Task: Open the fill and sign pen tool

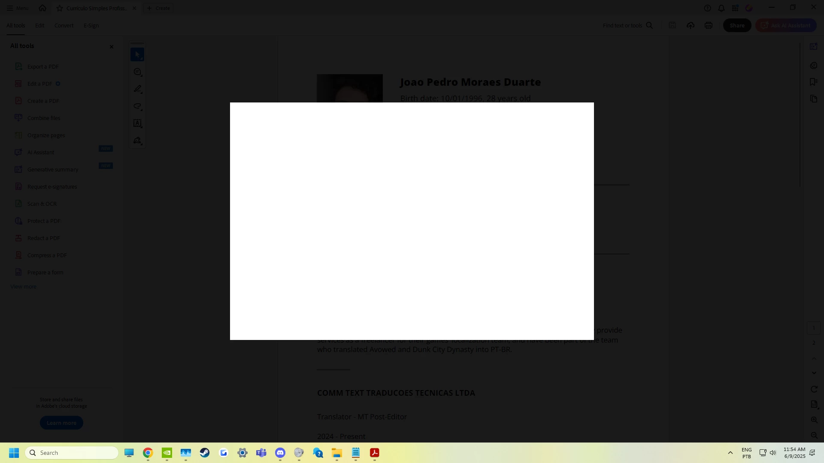Action: tap(137, 141)
